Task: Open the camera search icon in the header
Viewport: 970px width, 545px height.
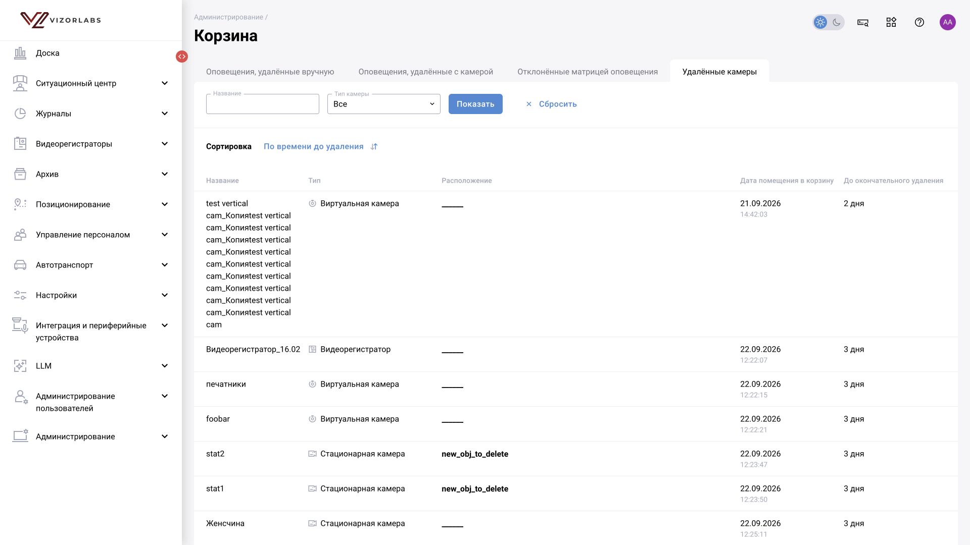Action: click(863, 22)
